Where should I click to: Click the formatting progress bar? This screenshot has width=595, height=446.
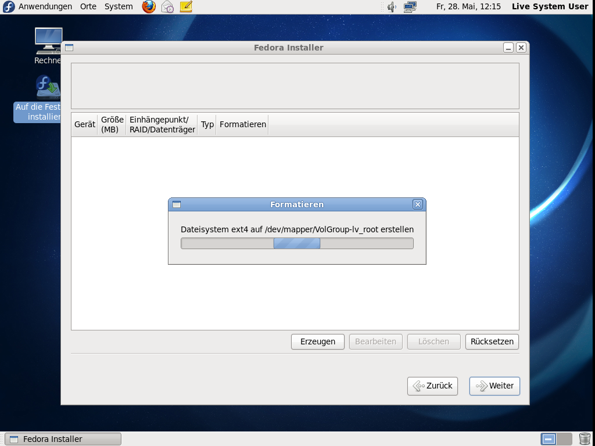click(x=297, y=243)
